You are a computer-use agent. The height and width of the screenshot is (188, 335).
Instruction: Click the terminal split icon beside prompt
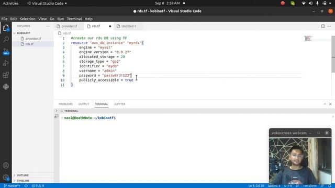point(57,116)
